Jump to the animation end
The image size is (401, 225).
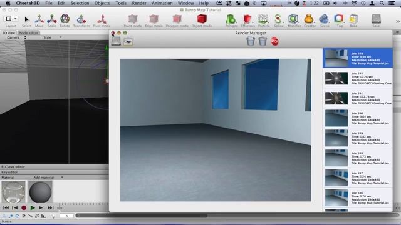(51, 208)
